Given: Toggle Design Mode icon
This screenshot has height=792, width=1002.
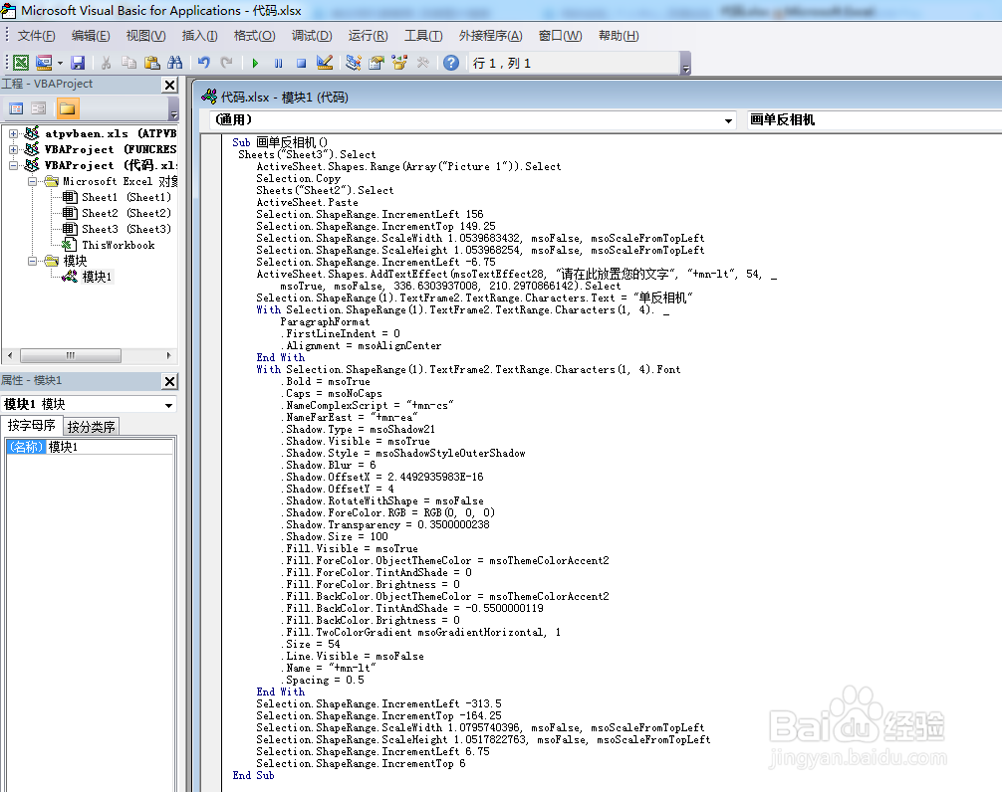Looking at the screenshot, I should (x=325, y=63).
